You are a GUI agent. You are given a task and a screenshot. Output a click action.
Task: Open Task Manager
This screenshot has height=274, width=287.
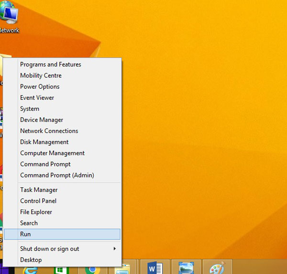coord(62,190)
